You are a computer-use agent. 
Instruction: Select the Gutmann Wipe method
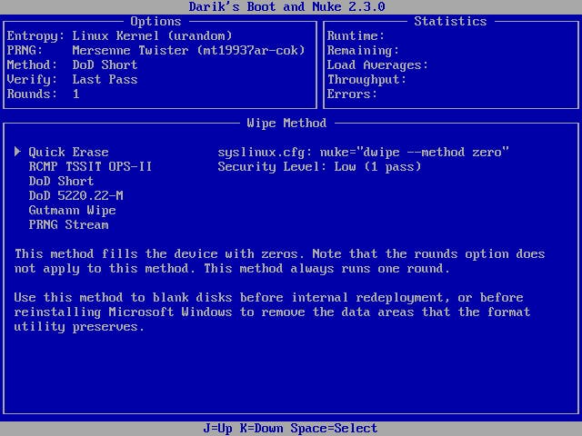click(72, 210)
